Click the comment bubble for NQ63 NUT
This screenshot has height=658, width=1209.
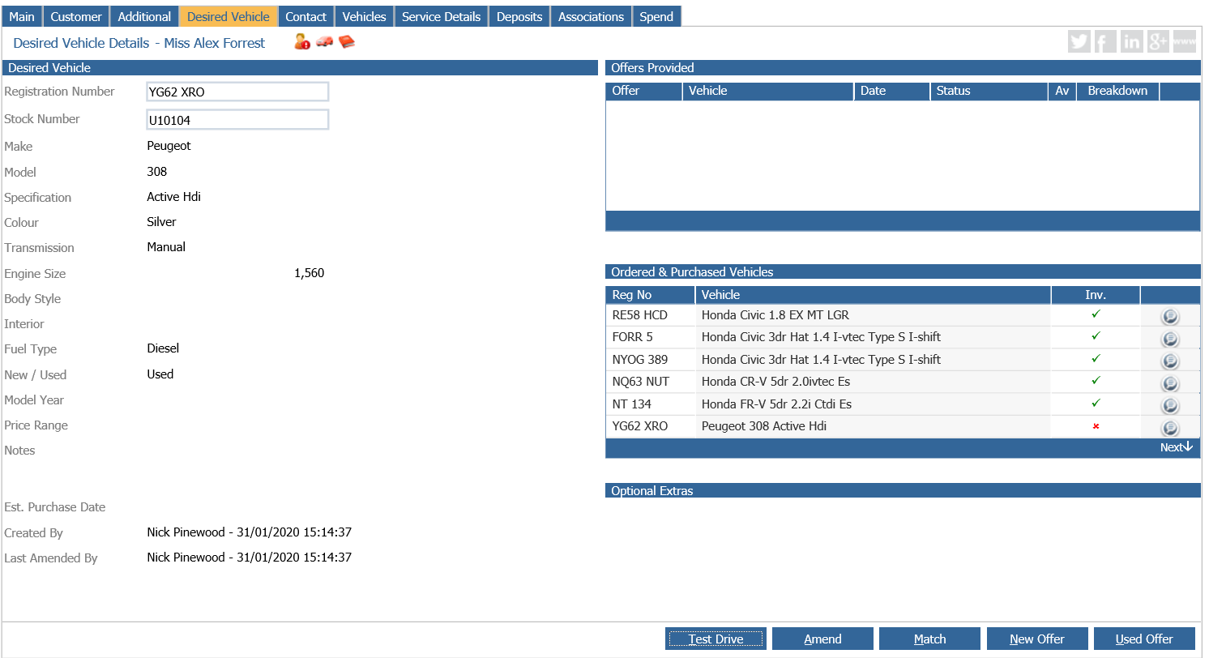[x=1170, y=382]
